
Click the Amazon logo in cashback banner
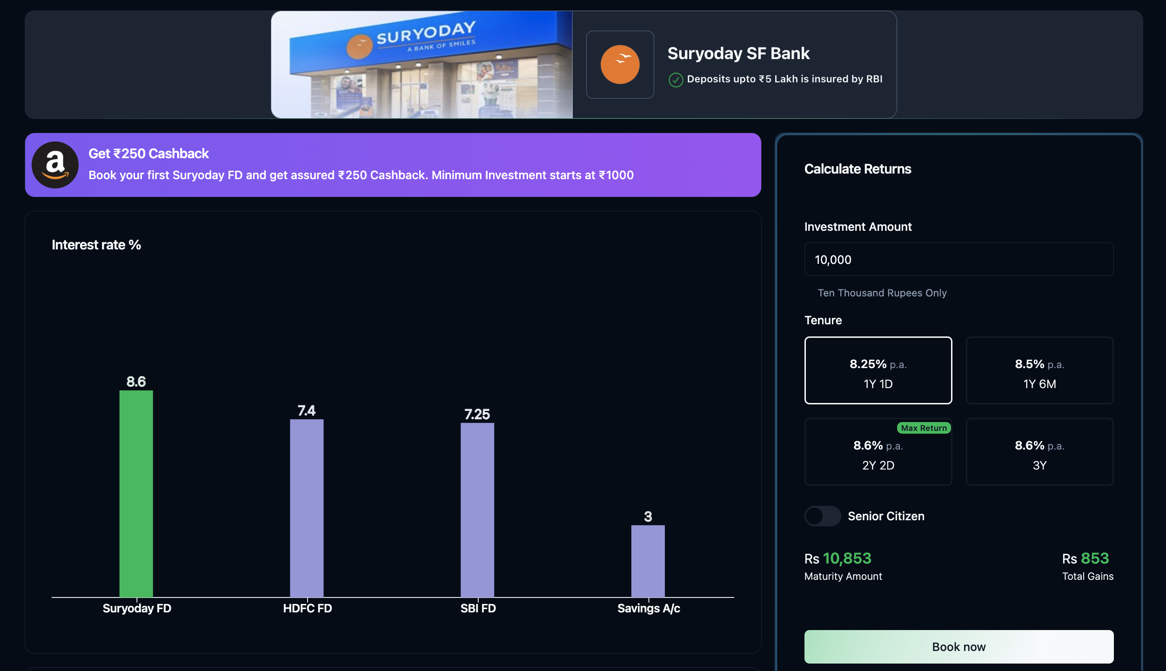coord(55,165)
